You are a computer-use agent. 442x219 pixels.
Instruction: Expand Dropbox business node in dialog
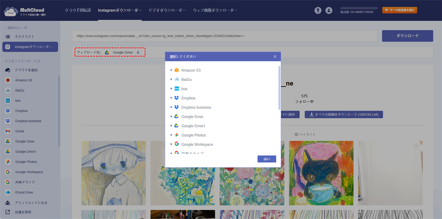171,107
